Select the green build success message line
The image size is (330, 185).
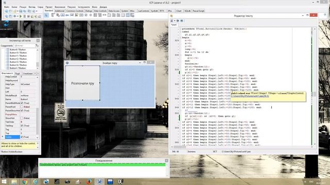tap(103, 165)
